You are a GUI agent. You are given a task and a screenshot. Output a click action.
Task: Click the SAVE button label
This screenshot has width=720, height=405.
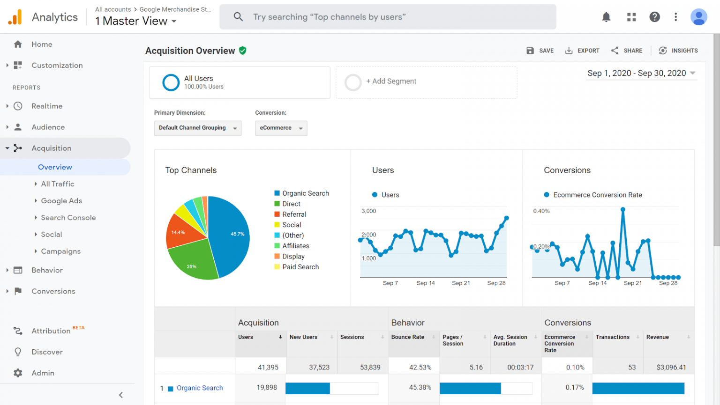546,51
